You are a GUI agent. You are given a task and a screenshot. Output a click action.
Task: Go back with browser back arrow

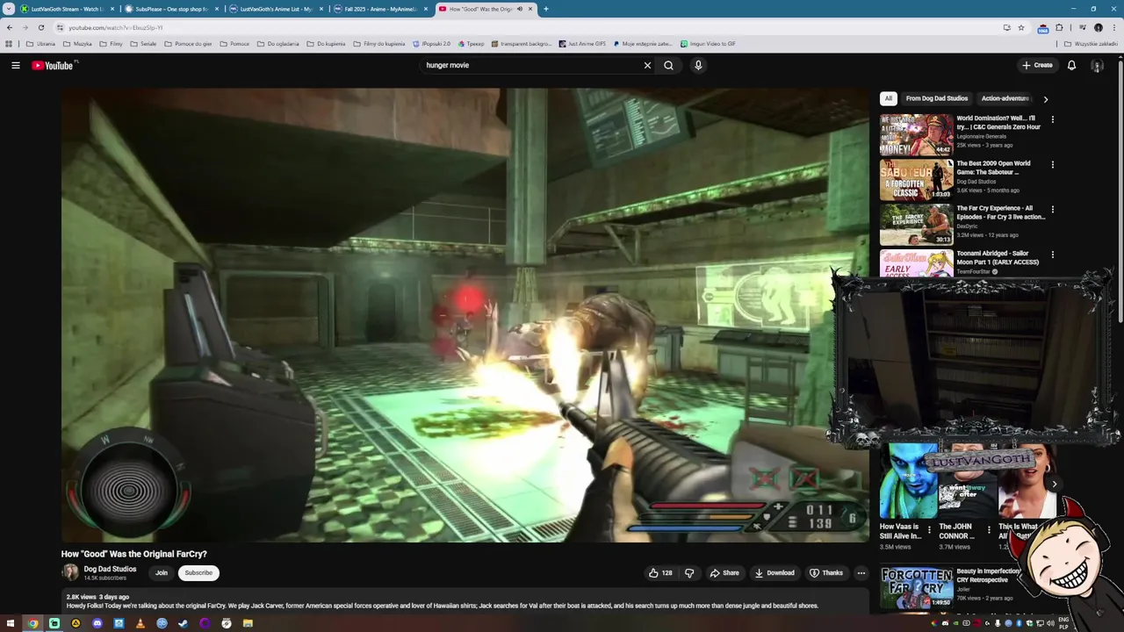pyautogui.click(x=10, y=27)
